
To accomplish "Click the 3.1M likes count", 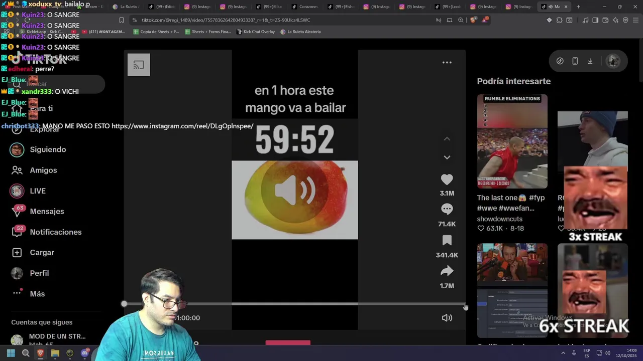I will click(447, 193).
